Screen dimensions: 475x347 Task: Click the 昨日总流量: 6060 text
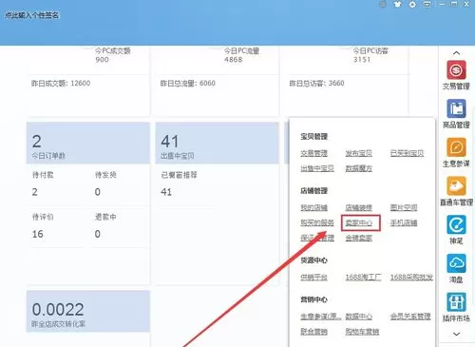pyautogui.click(x=188, y=83)
